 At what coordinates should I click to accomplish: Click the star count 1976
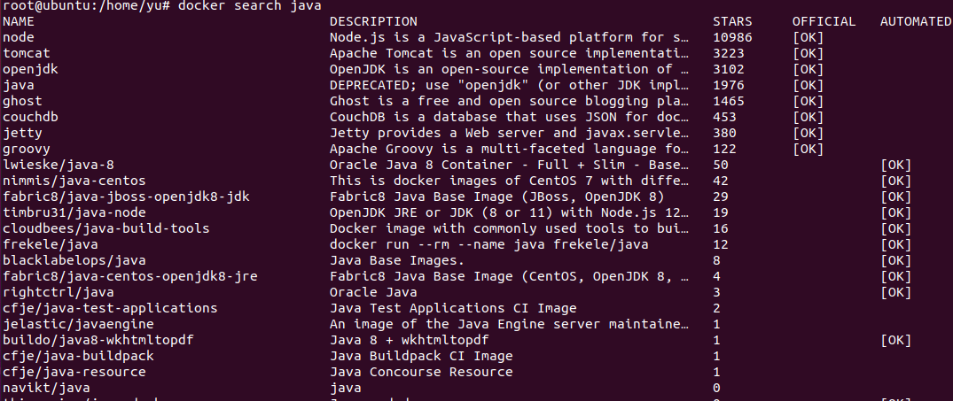tap(729, 85)
